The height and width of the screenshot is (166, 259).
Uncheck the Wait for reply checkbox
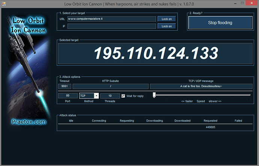point(123,96)
